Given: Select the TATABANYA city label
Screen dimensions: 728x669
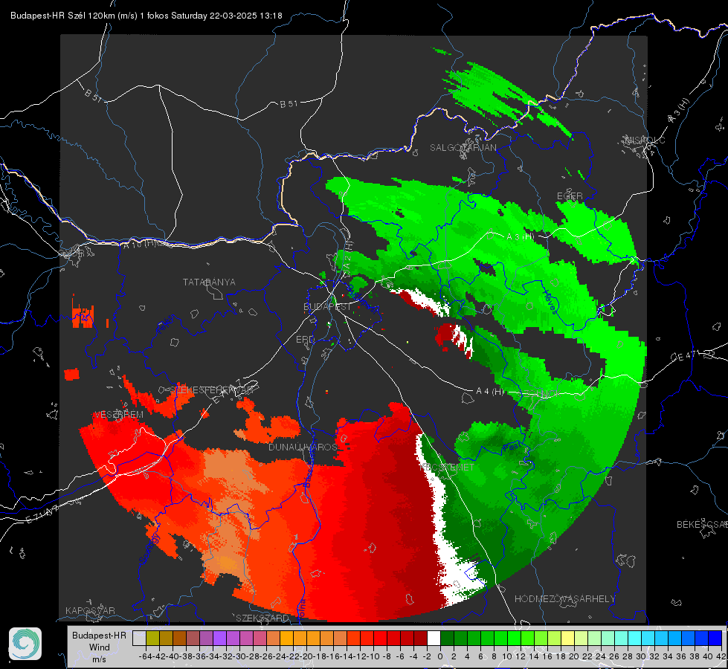Looking at the screenshot, I should pyautogui.click(x=209, y=282).
